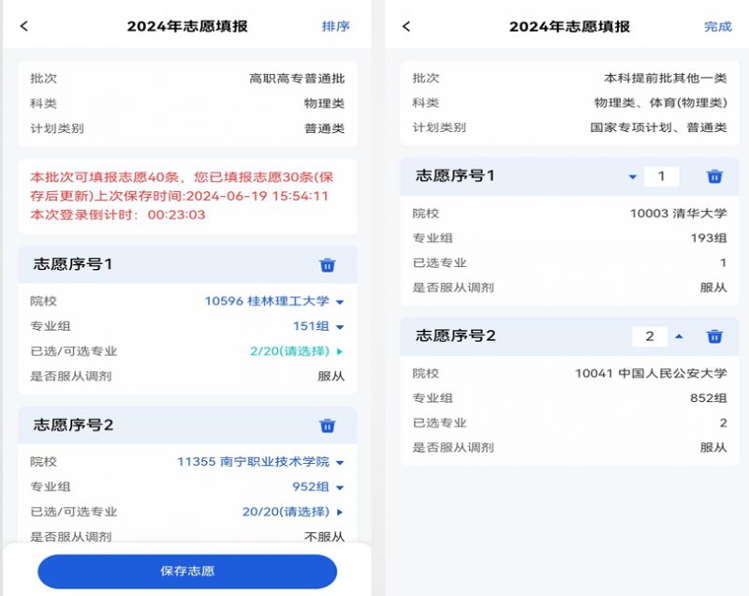Expand 20/20 major selection
The width and height of the screenshot is (749, 596).
[292, 512]
